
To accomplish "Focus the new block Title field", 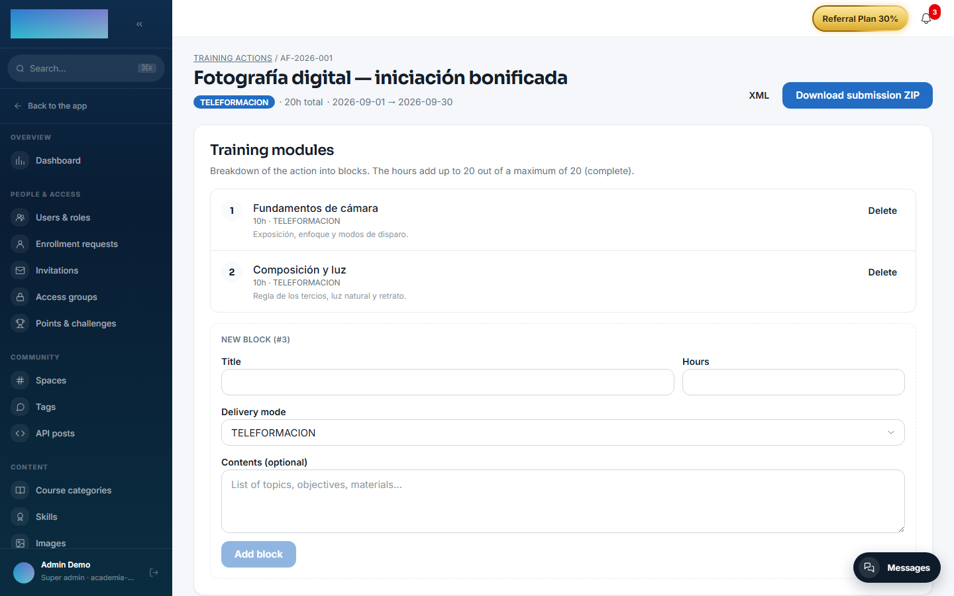I will coord(447,382).
